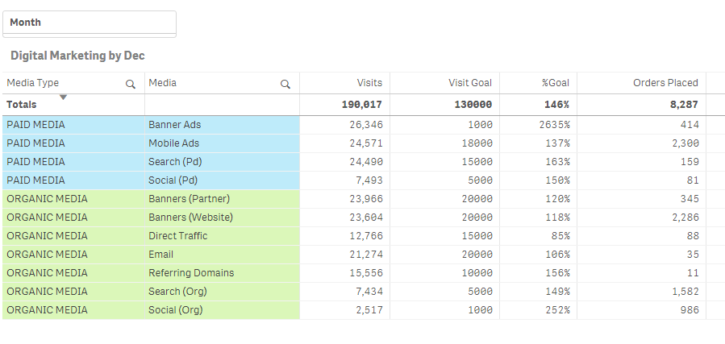Select the Mobile Ads media cell
The width and height of the screenshot is (725, 344).
[x=173, y=143]
